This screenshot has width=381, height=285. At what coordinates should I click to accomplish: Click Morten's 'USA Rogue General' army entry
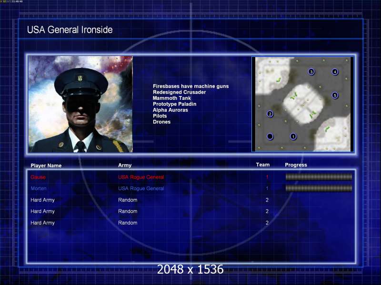tap(141, 188)
